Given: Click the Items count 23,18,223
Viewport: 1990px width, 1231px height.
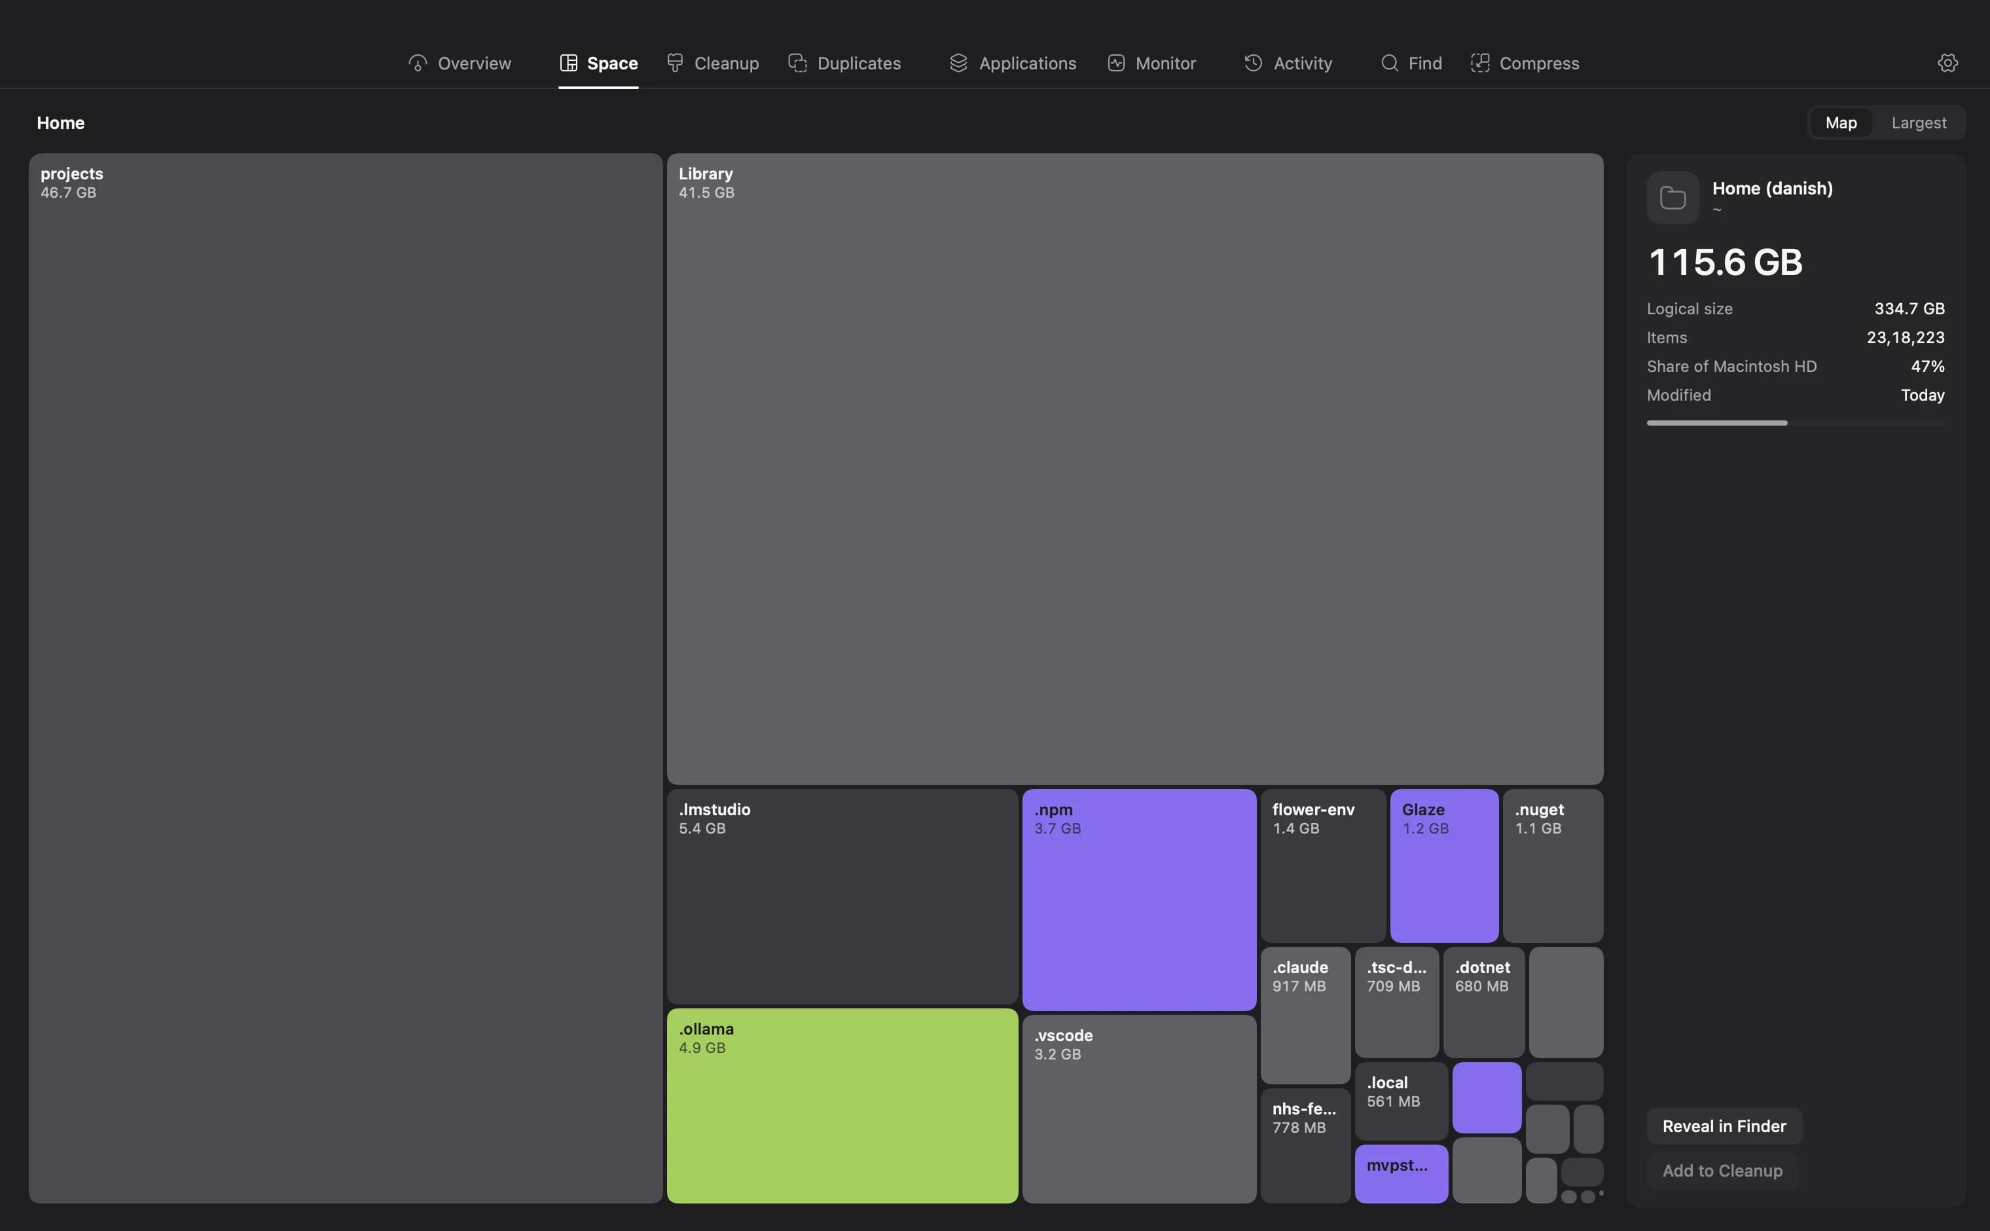Looking at the screenshot, I should [1906, 337].
